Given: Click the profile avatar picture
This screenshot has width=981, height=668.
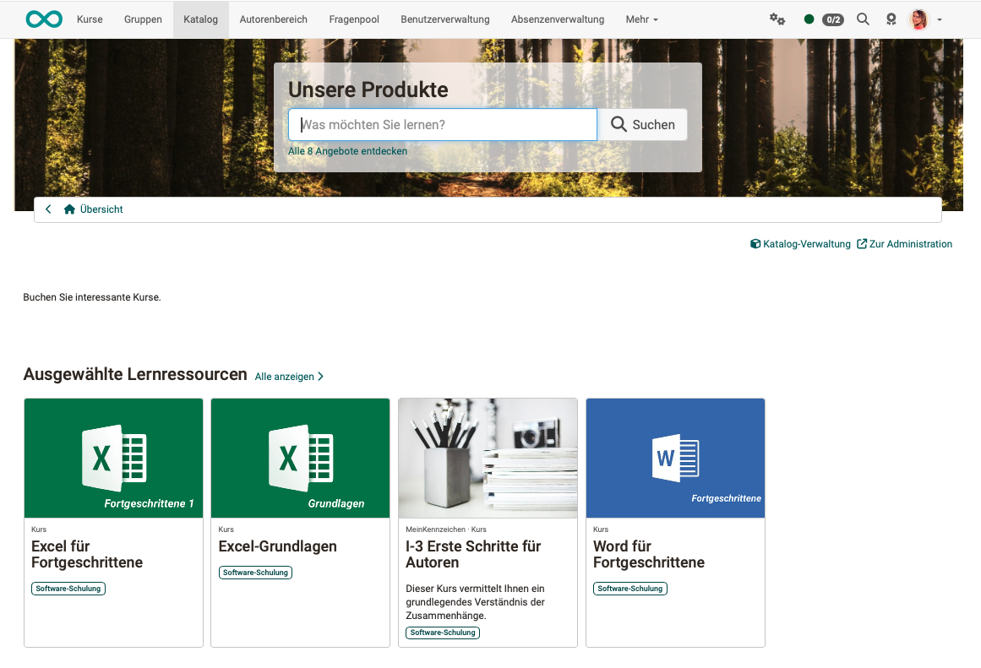Looking at the screenshot, I should pyautogui.click(x=920, y=18).
